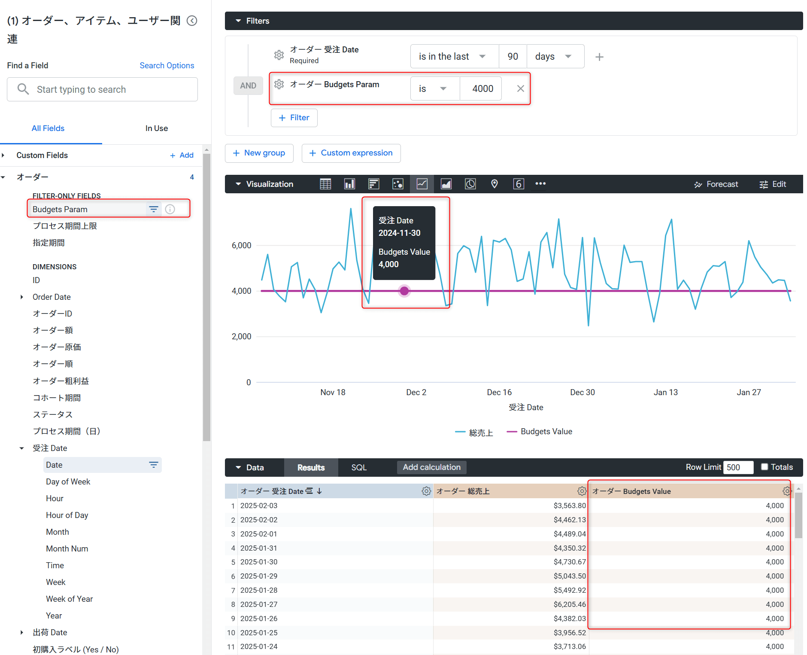Select the table visualization icon
This screenshot has width=807, height=655.
(325, 184)
